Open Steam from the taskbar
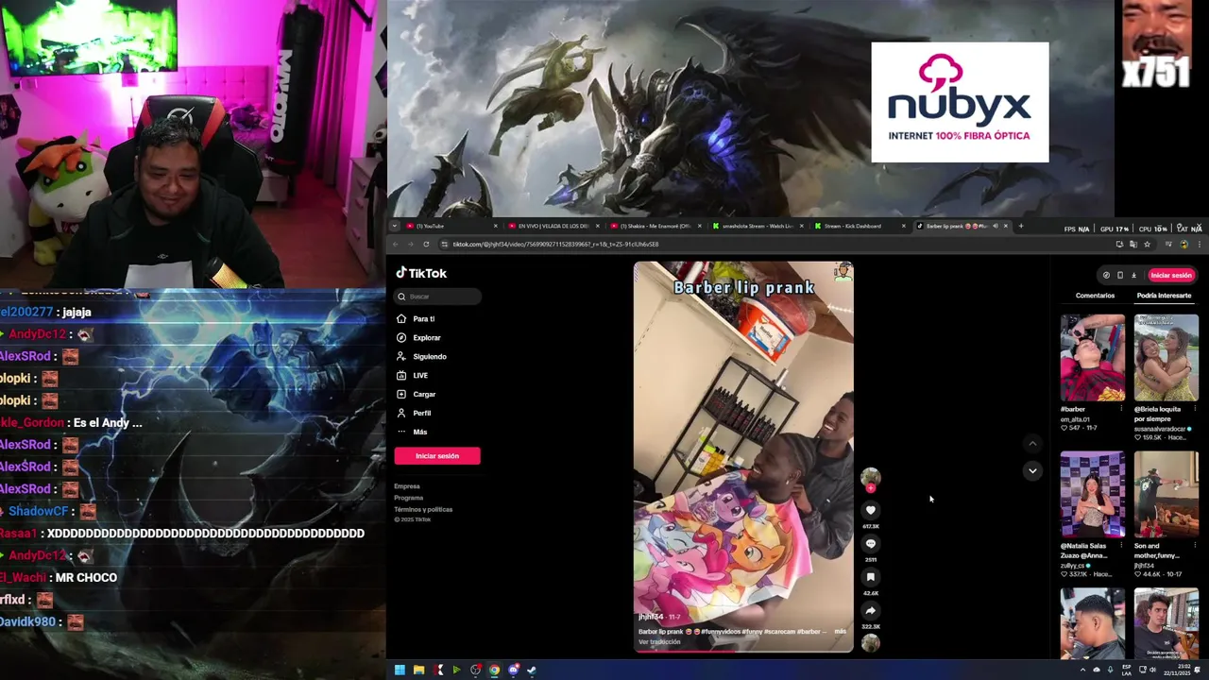Screen dimensions: 1209x680 click(532, 670)
